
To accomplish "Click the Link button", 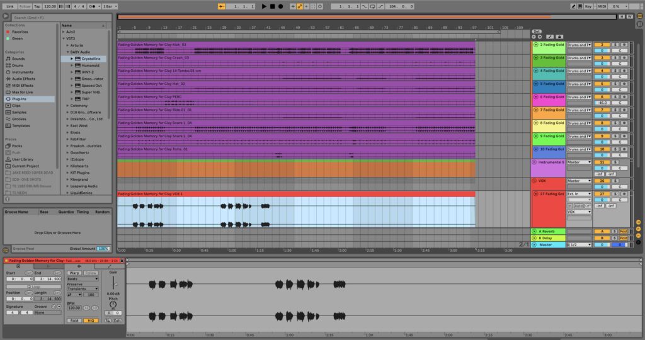I will click(10, 6).
